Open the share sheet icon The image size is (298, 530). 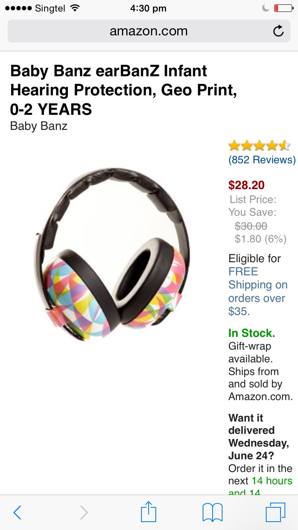pos(149,512)
